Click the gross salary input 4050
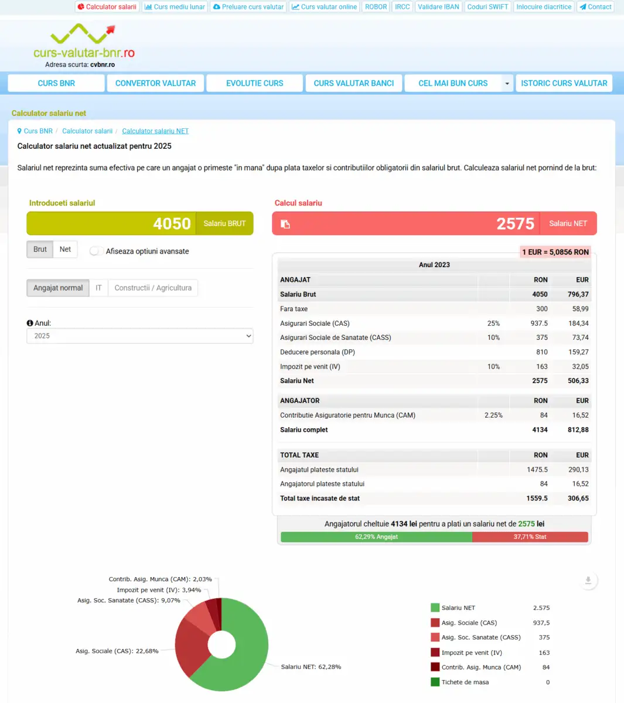624x703 pixels. click(x=111, y=224)
